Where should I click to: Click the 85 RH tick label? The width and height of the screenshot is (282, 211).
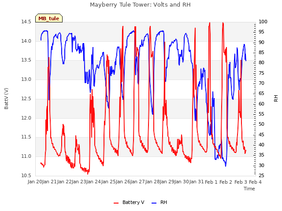261,52
